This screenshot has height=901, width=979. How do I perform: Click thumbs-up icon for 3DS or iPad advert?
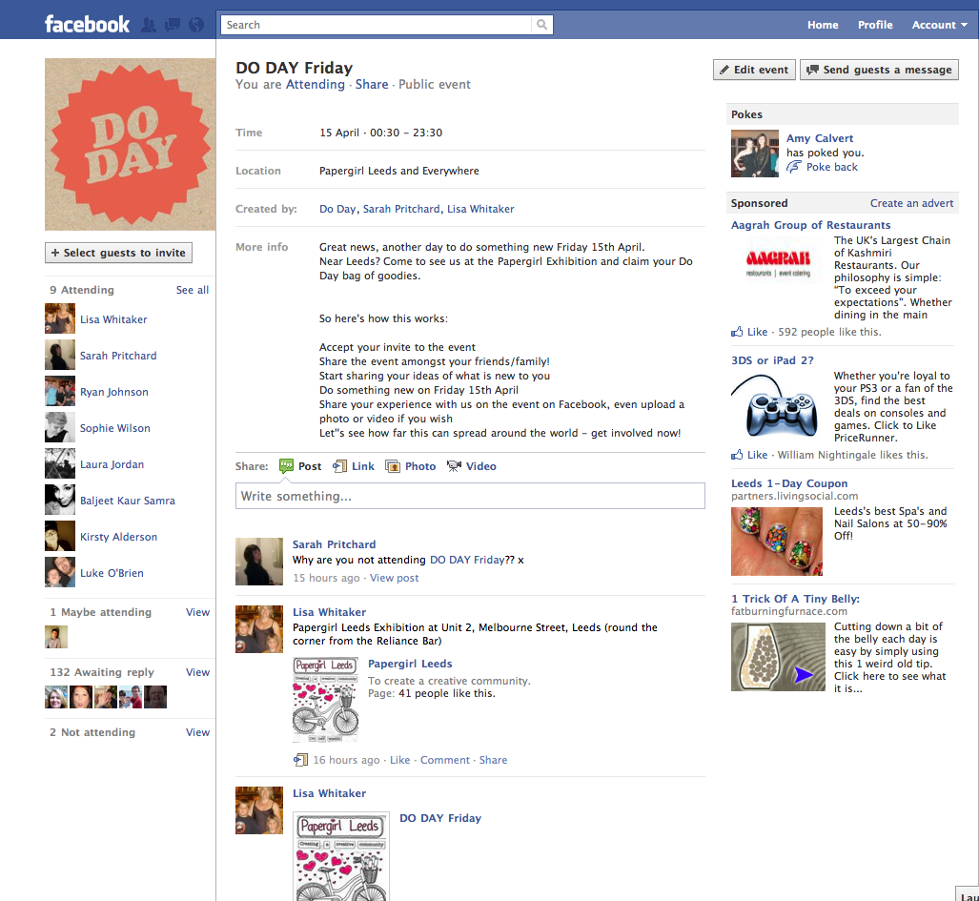click(x=738, y=455)
